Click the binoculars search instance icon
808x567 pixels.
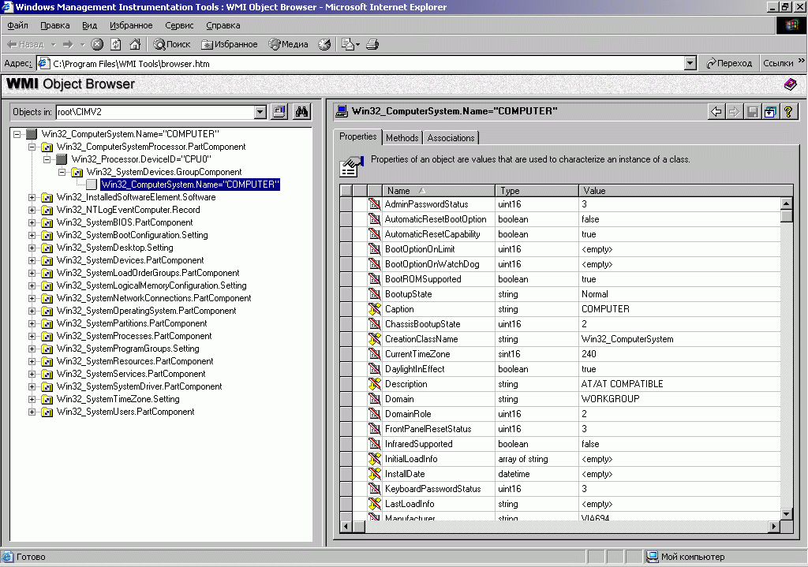301,112
